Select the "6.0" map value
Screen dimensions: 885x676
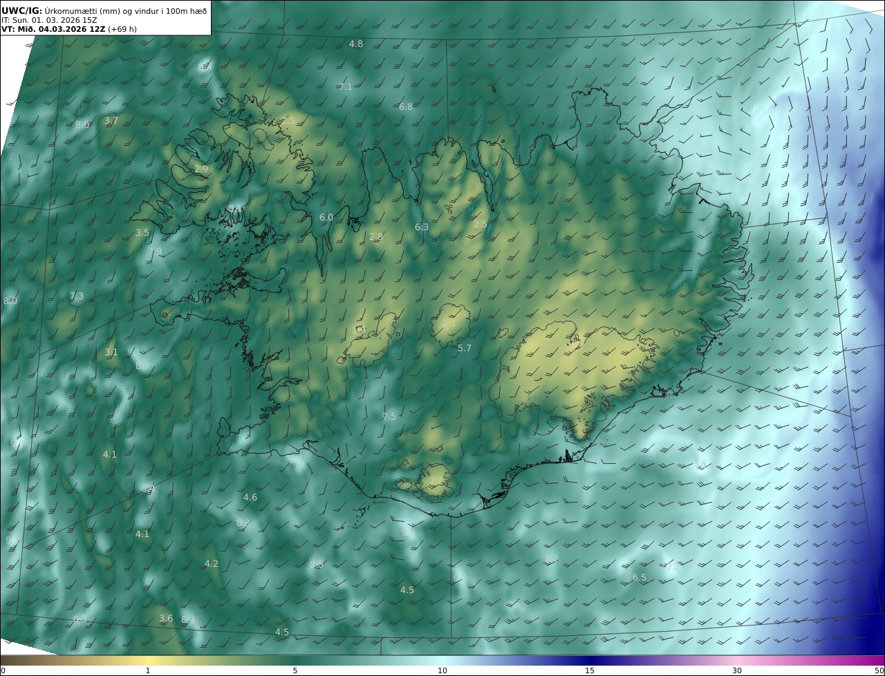click(x=326, y=218)
